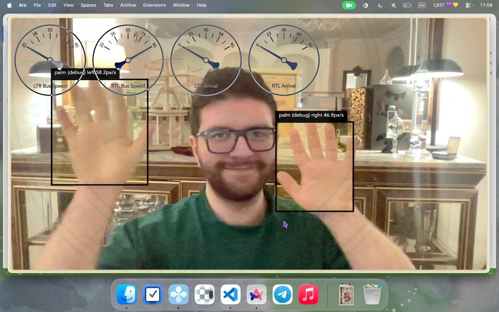Viewport: 499px width, 312px height.
Task: Click the "palm (debug) left" detection label
Action: click(x=85, y=73)
